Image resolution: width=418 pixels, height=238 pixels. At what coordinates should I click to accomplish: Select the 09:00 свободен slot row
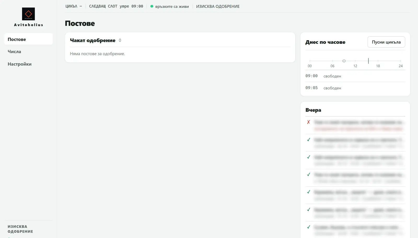pos(355,76)
